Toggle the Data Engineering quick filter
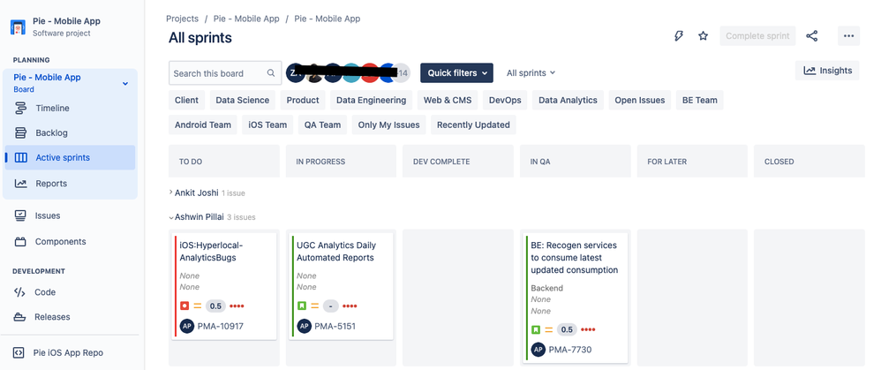The width and height of the screenshot is (881, 370). tap(371, 100)
